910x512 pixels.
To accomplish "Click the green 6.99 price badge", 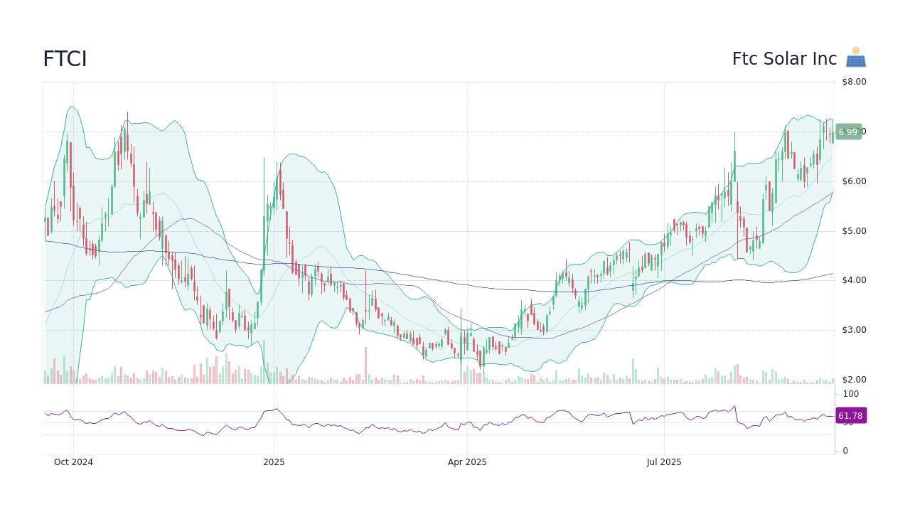I will pyautogui.click(x=848, y=132).
